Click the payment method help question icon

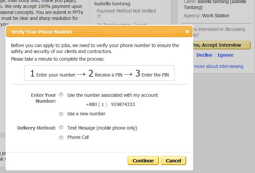click(99, 16)
